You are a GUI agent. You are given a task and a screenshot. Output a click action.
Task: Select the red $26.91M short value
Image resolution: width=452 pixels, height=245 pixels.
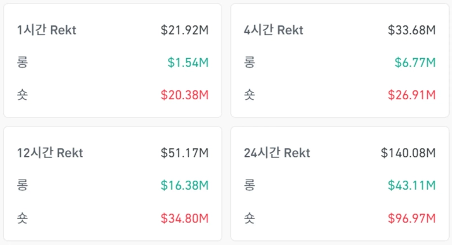[x=411, y=94]
